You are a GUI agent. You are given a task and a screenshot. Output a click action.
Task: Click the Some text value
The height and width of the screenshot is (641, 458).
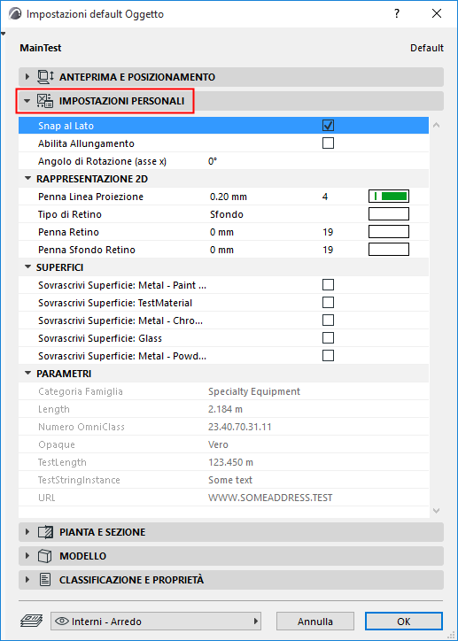[230, 481]
